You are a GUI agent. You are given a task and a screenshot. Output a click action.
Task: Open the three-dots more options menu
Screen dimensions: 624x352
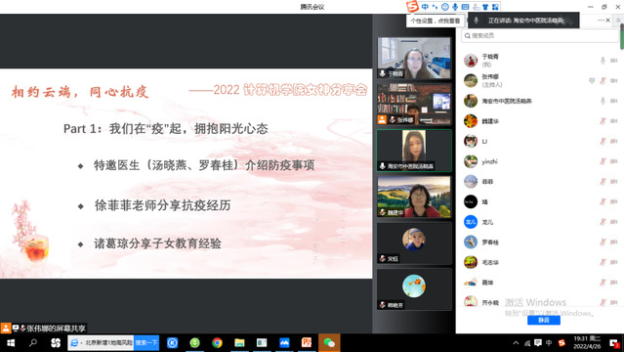tap(601, 20)
